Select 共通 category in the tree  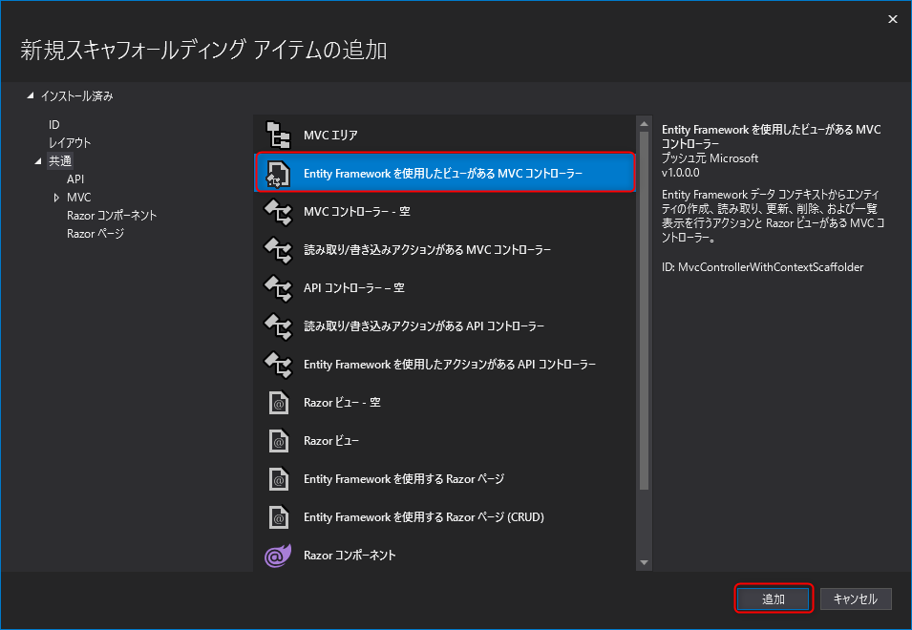(60, 161)
